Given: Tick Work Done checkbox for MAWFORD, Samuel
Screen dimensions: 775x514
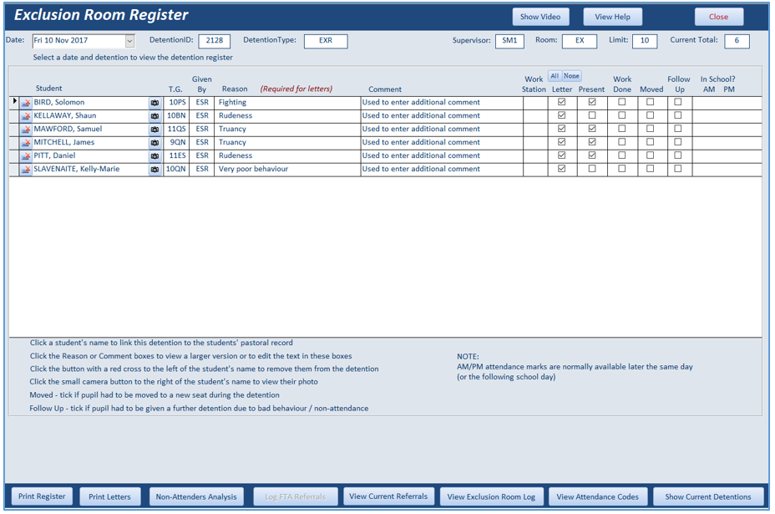Looking at the screenshot, I should tap(622, 129).
